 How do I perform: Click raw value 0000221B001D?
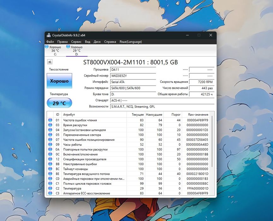click(197, 174)
